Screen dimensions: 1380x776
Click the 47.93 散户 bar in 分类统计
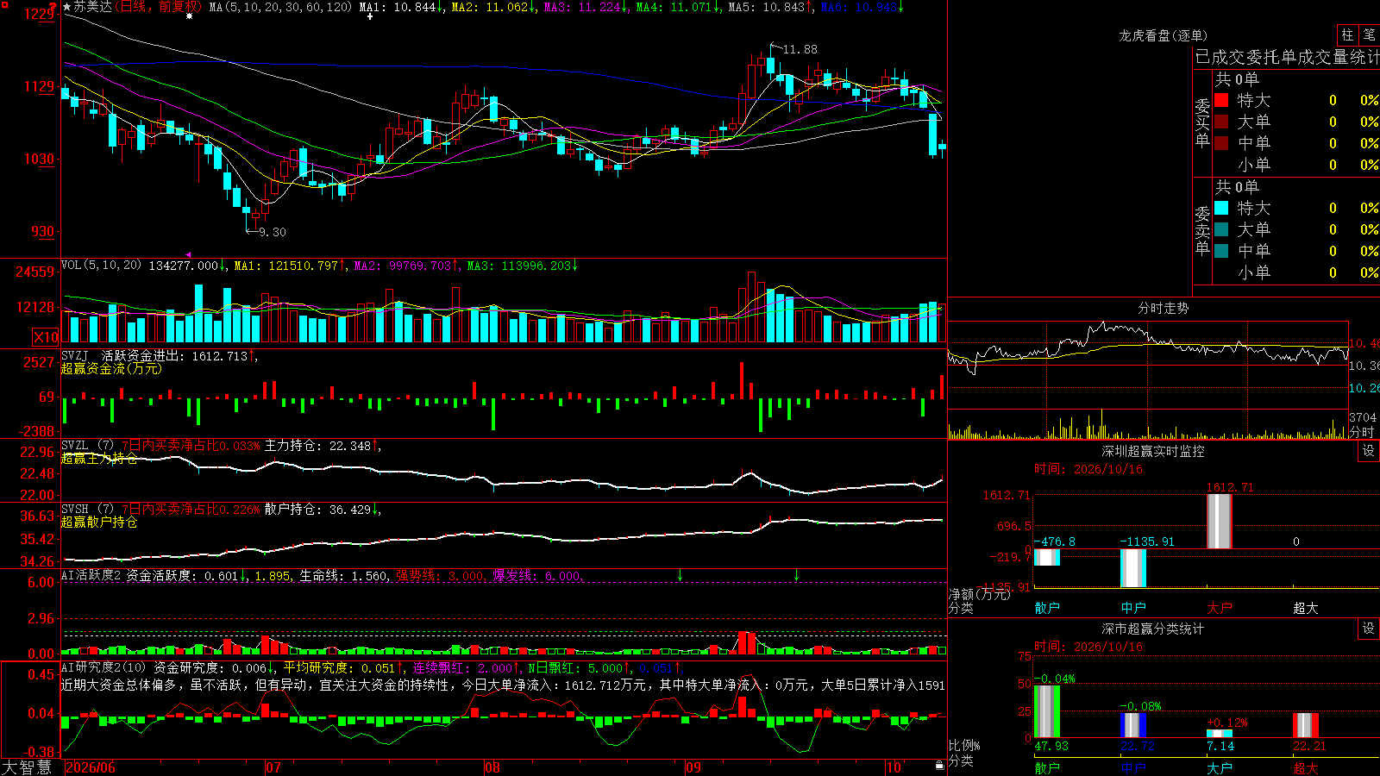pos(1047,711)
